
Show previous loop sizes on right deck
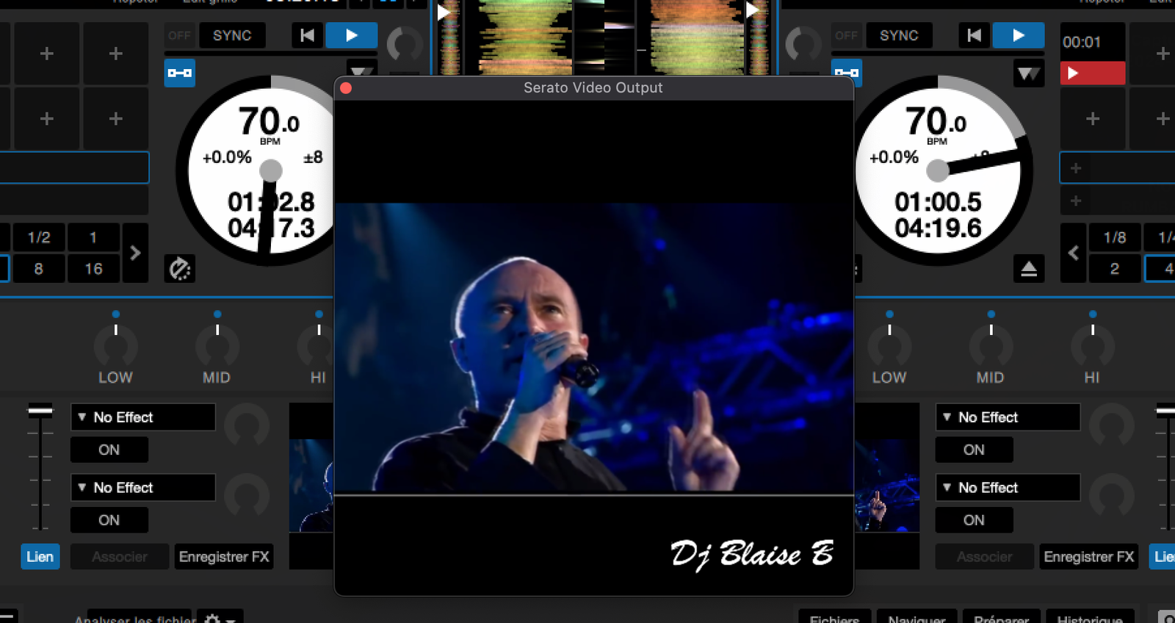pyautogui.click(x=1073, y=253)
